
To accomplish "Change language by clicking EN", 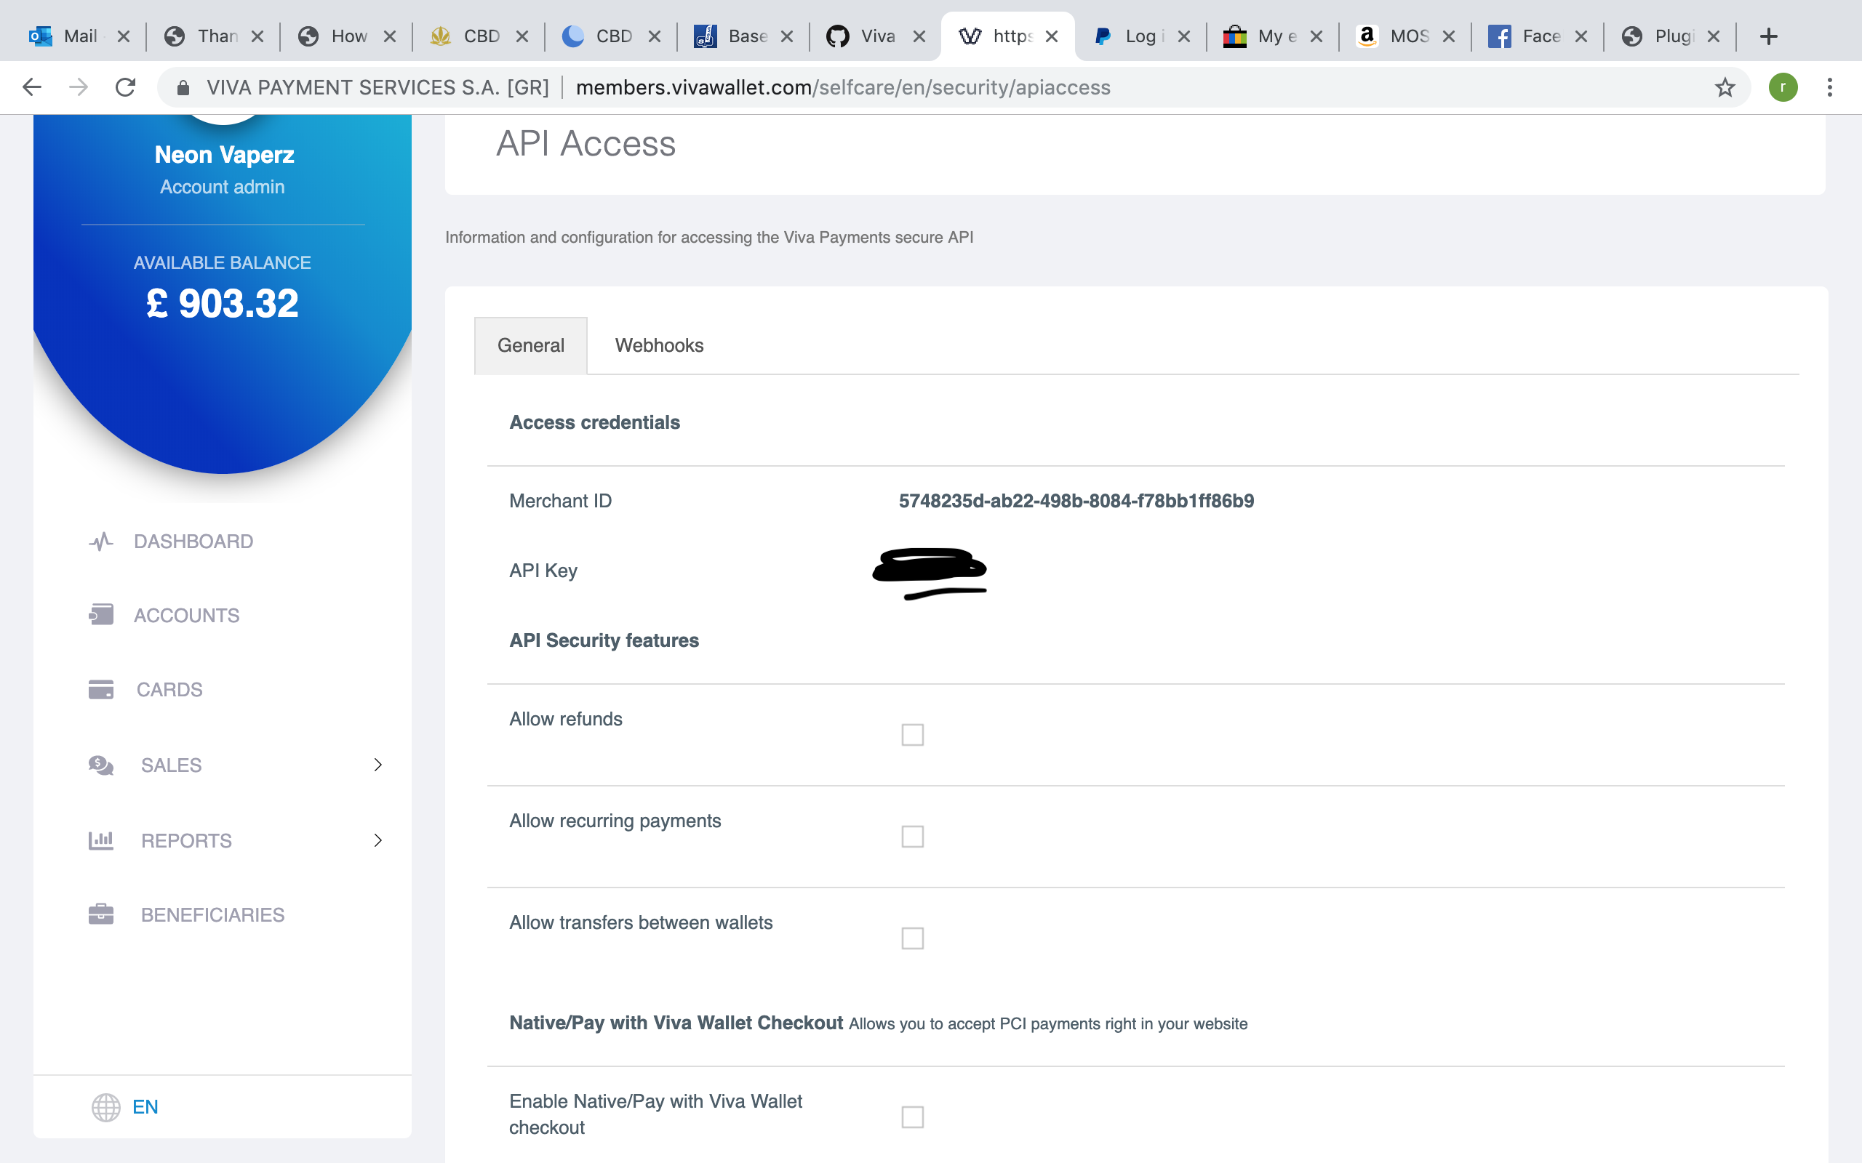I will [145, 1107].
